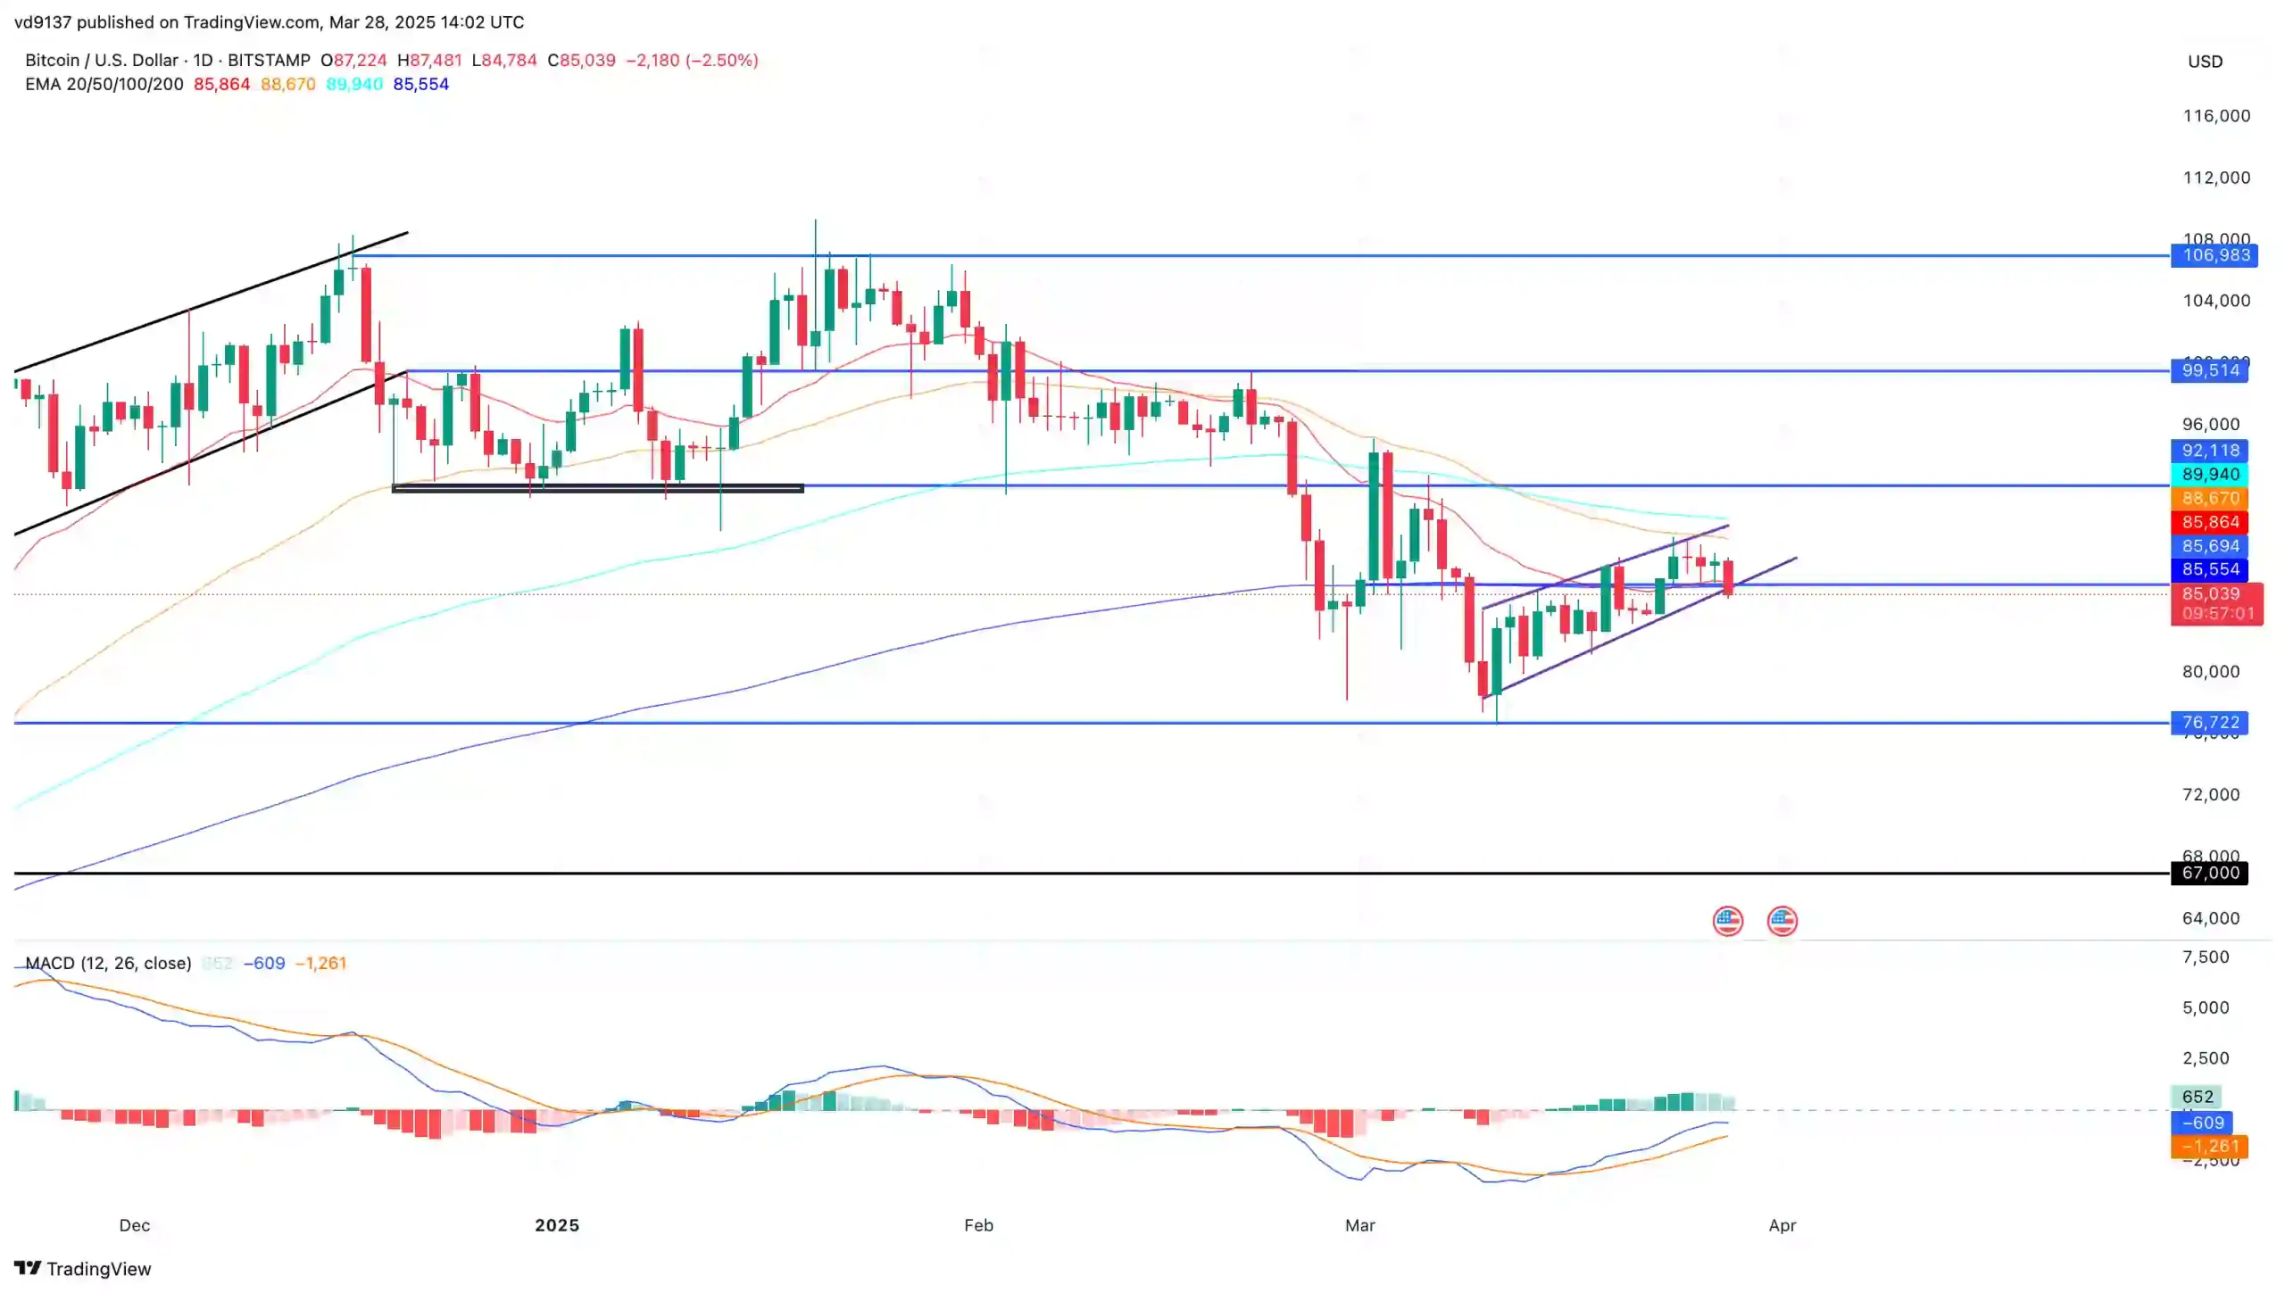Click the countdown timer 09:57:01
2285x1293 pixels.
tap(2217, 614)
